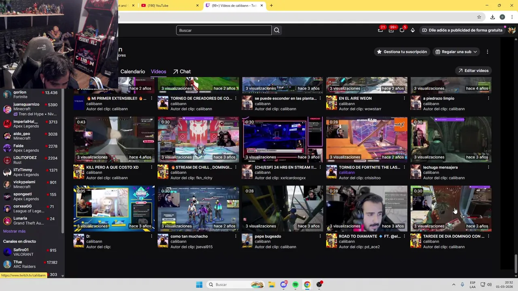Screen dimensions: 518x291
Task: Open options for lechuga mensajera clip
Action: click(x=488, y=167)
